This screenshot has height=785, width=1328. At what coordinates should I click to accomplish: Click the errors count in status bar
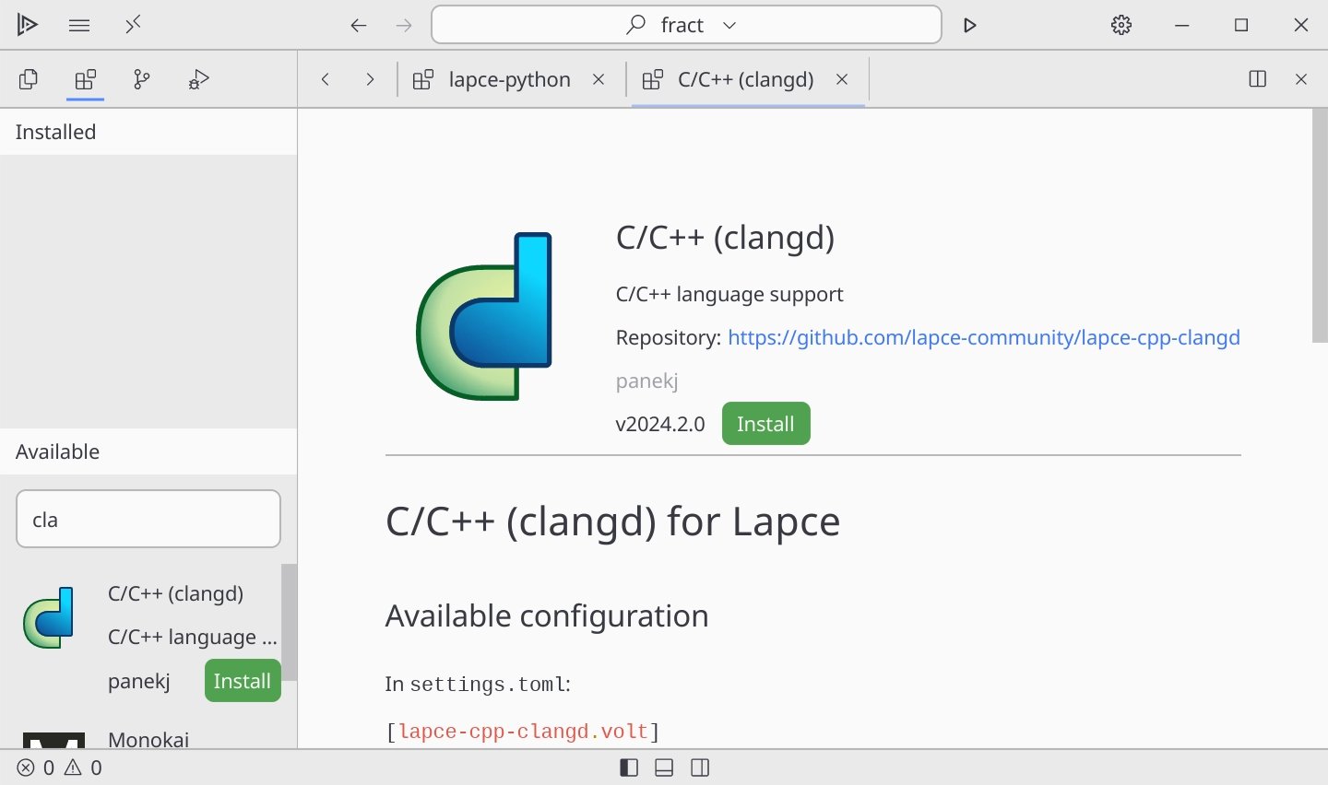pyautogui.click(x=36, y=767)
